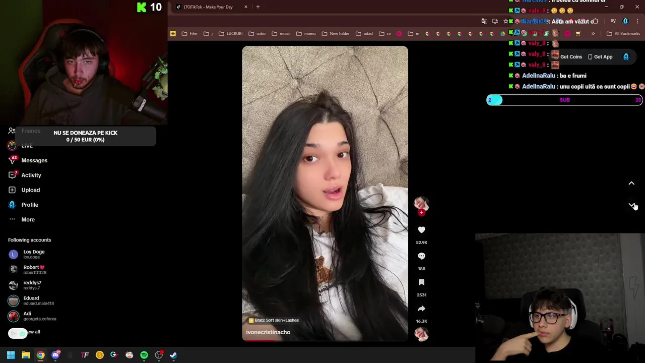Open the sobo bookmarks folder
The image size is (645, 363).
click(x=257, y=34)
